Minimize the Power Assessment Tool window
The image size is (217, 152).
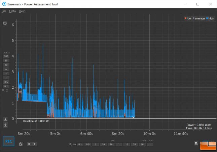(x=185, y=4)
